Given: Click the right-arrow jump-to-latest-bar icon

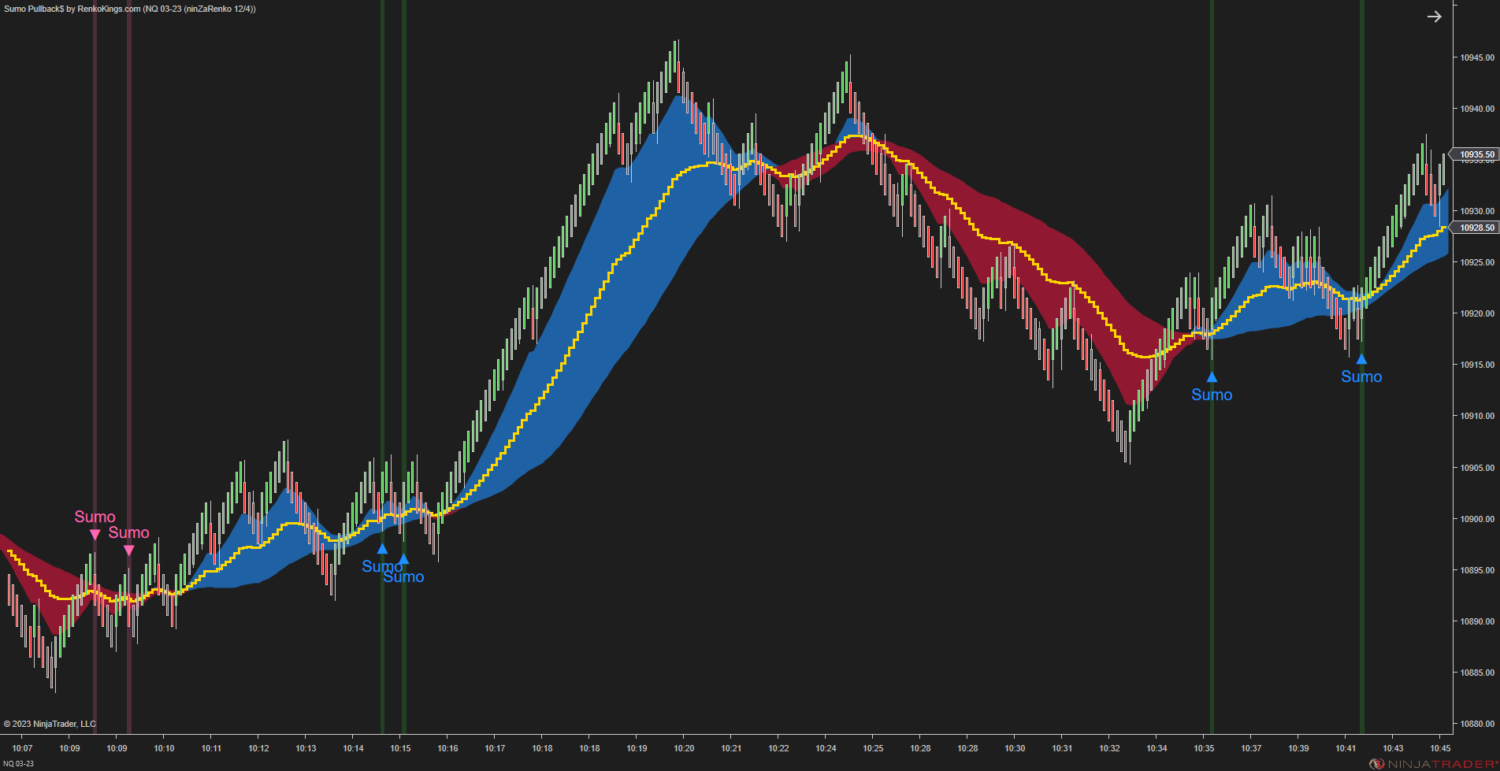Looking at the screenshot, I should pos(1435,16).
